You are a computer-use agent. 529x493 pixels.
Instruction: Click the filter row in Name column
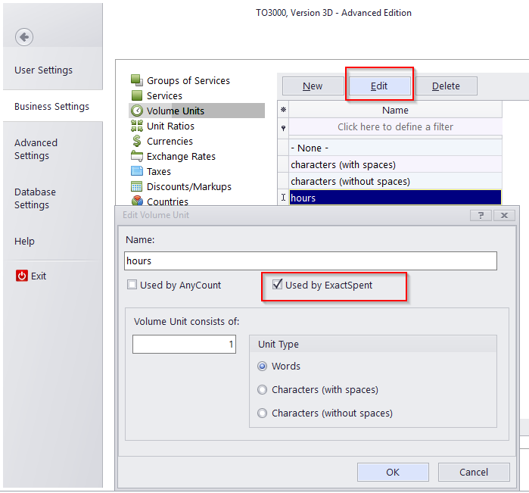[x=395, y=126]
